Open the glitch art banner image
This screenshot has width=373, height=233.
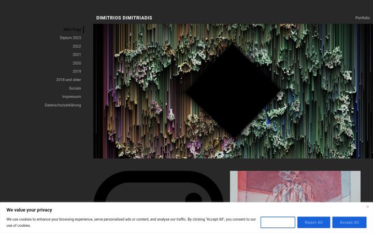(233, 91)
